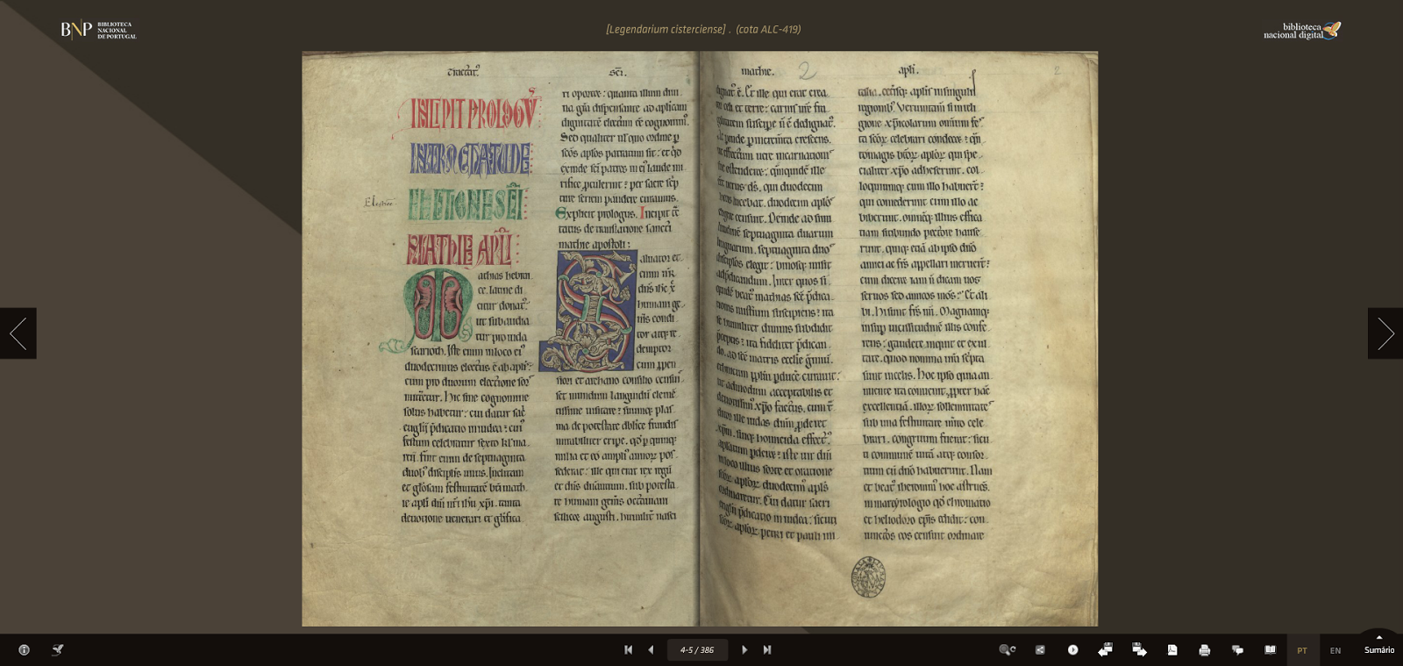Click the bird logo icon in bottom bar
Viewport: 1403px width, 666px height.
click(58, 650)
